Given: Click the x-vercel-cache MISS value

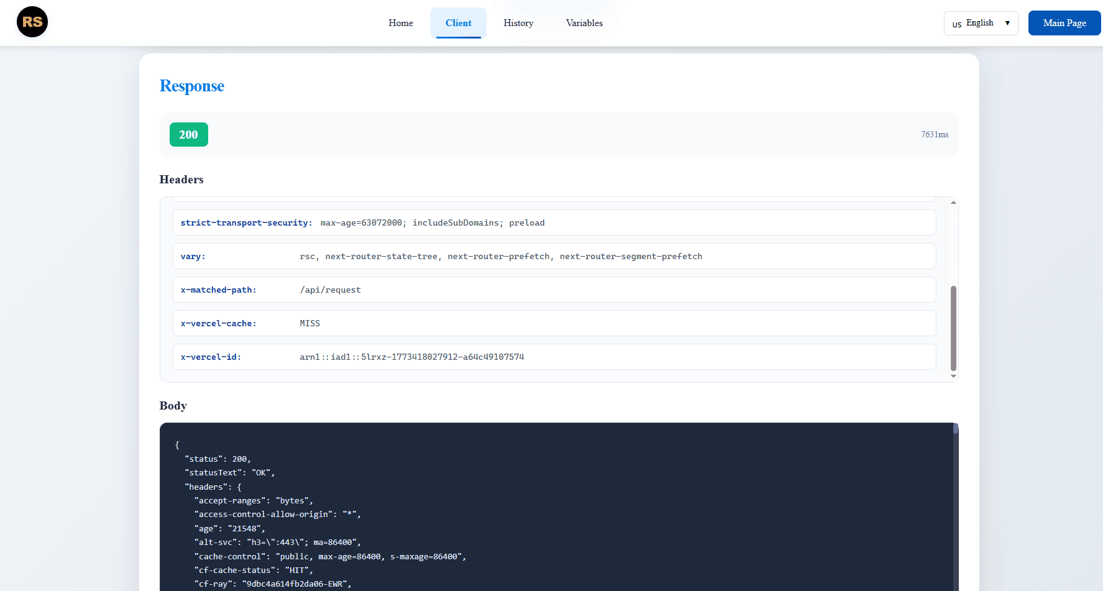Looking at the screenshot, I should pos(309,323).
